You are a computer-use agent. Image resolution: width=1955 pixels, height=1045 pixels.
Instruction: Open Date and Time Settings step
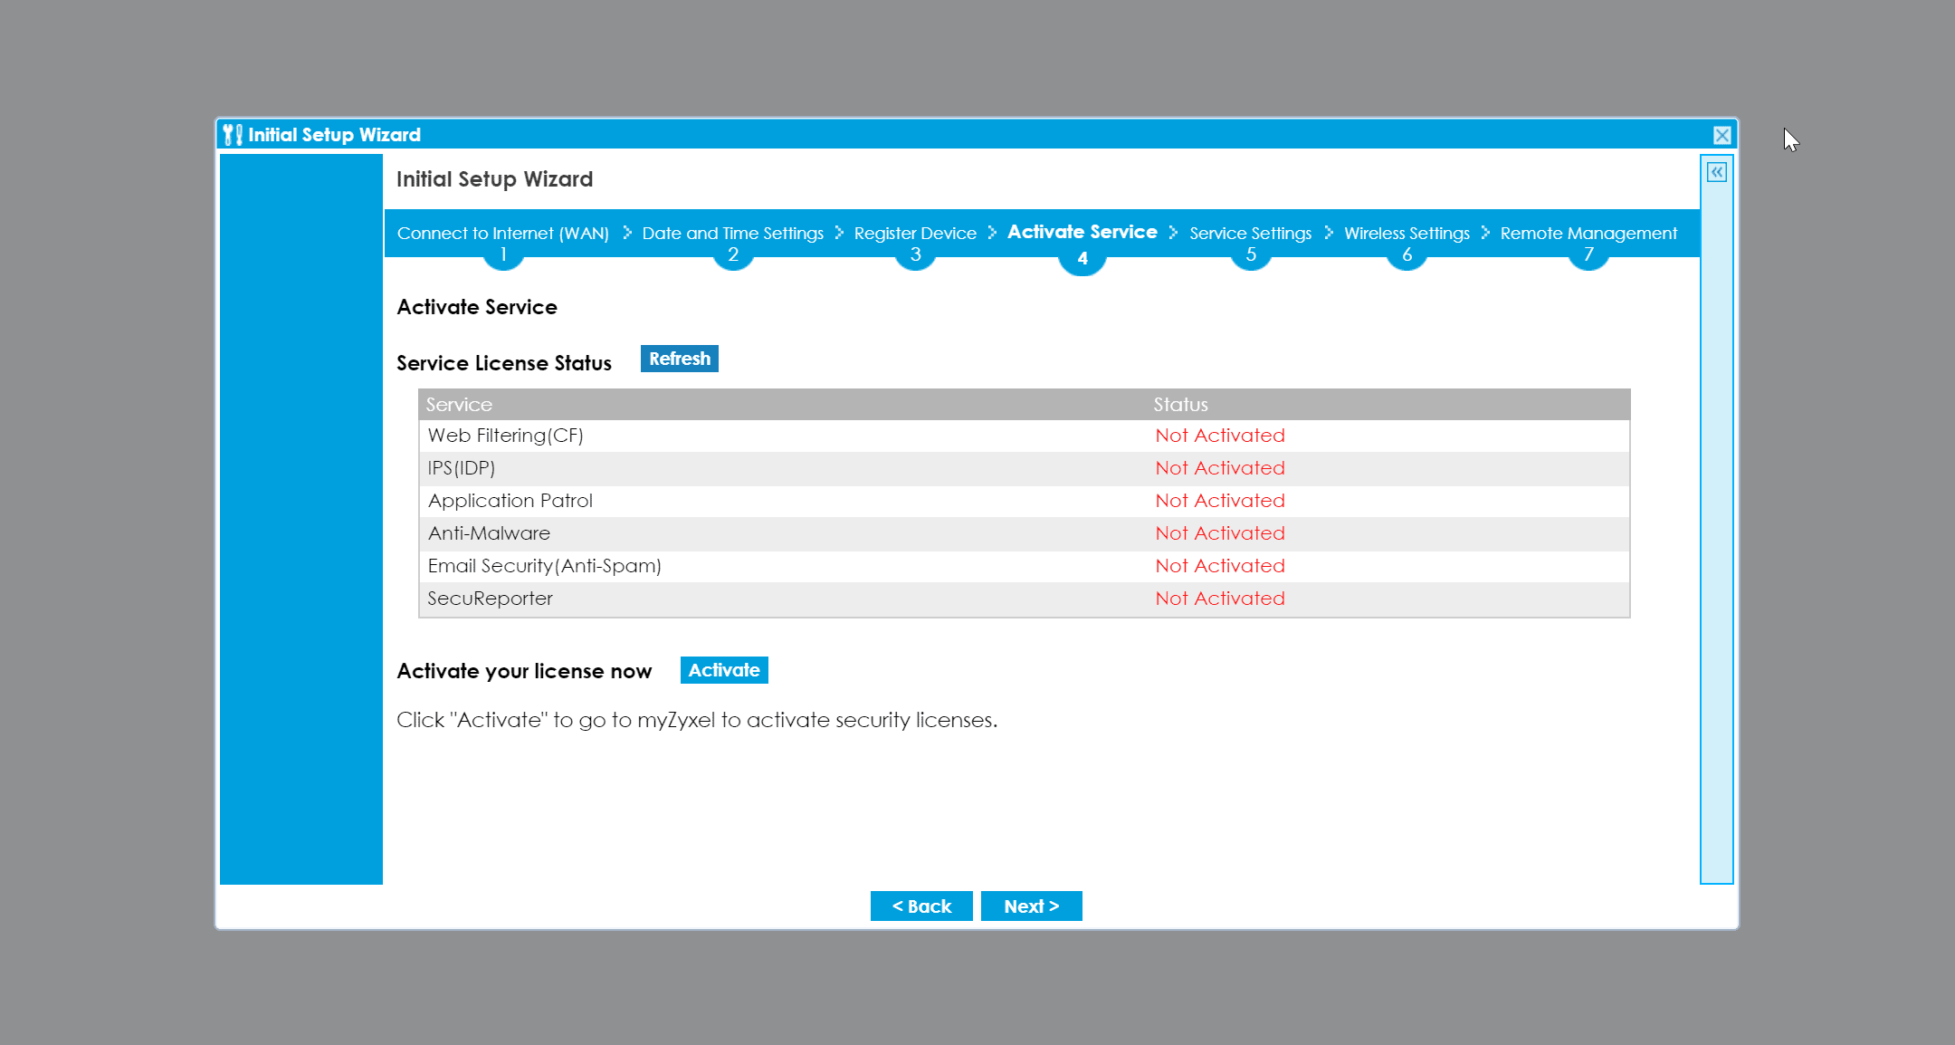pyautogui.click(x=732, y=233)
